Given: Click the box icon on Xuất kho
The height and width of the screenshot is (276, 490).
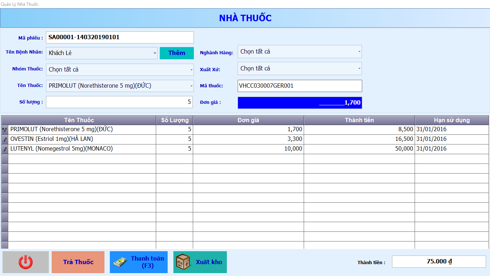Looking at the screenshot, I should (x=183, y=262).
